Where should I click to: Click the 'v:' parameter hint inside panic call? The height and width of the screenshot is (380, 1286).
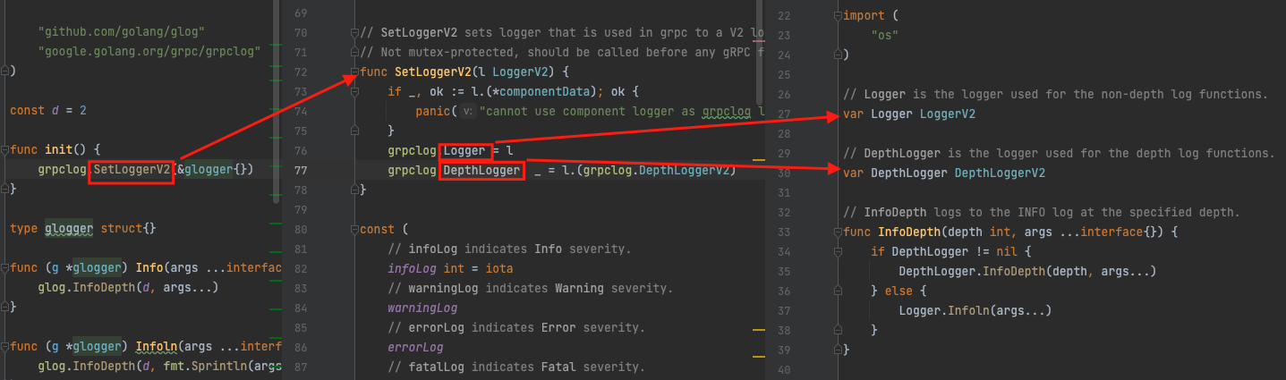pos(468,112)
